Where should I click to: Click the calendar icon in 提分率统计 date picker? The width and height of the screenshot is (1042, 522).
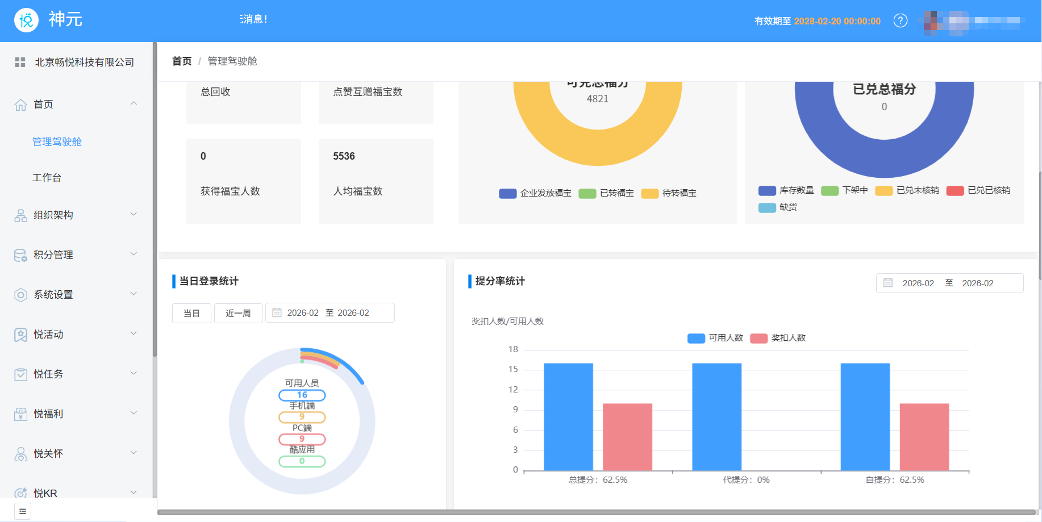coord(888,283)
